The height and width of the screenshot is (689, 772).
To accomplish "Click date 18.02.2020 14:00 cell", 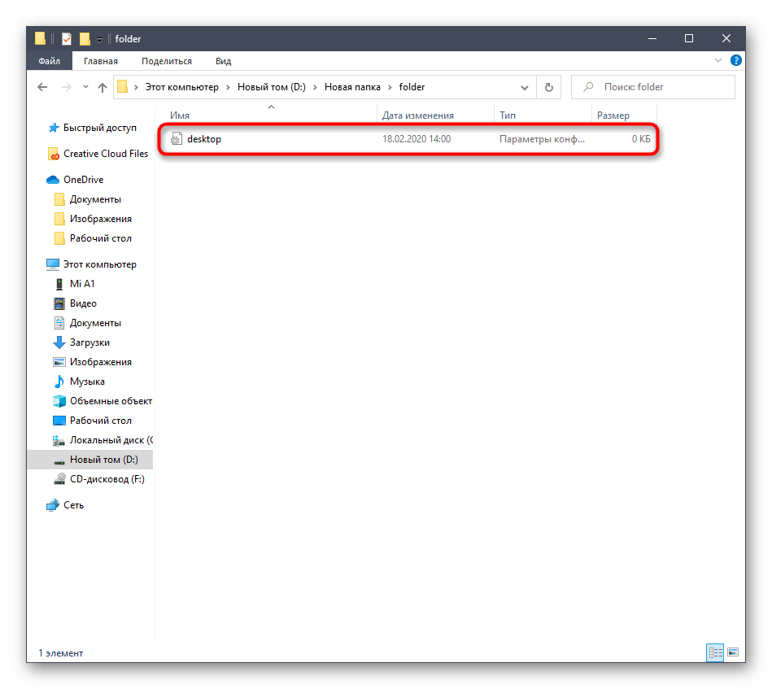I will pos(417,139).
